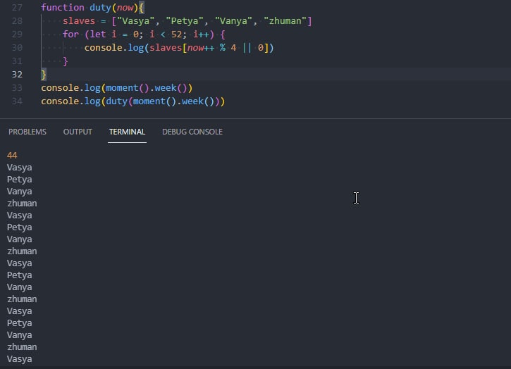Click the number 52 in the loop condition
This screenshot has height=369, width=511.
coord(176,35)
